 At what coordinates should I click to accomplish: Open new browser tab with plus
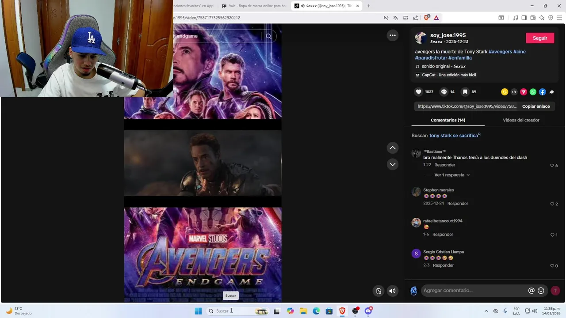point(368,6)
